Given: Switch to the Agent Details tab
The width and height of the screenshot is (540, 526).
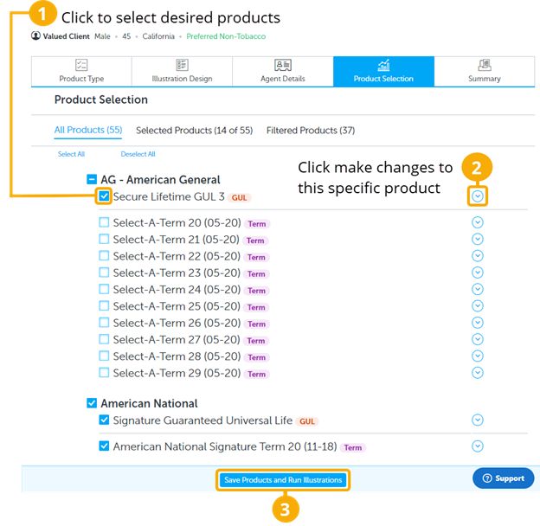Looking at the screenshot, I should coord(283,71).
